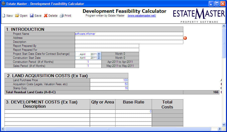Open a project with the Open folder icon
Viewport: 227px width, 132px height.
[x=17, y=16]
